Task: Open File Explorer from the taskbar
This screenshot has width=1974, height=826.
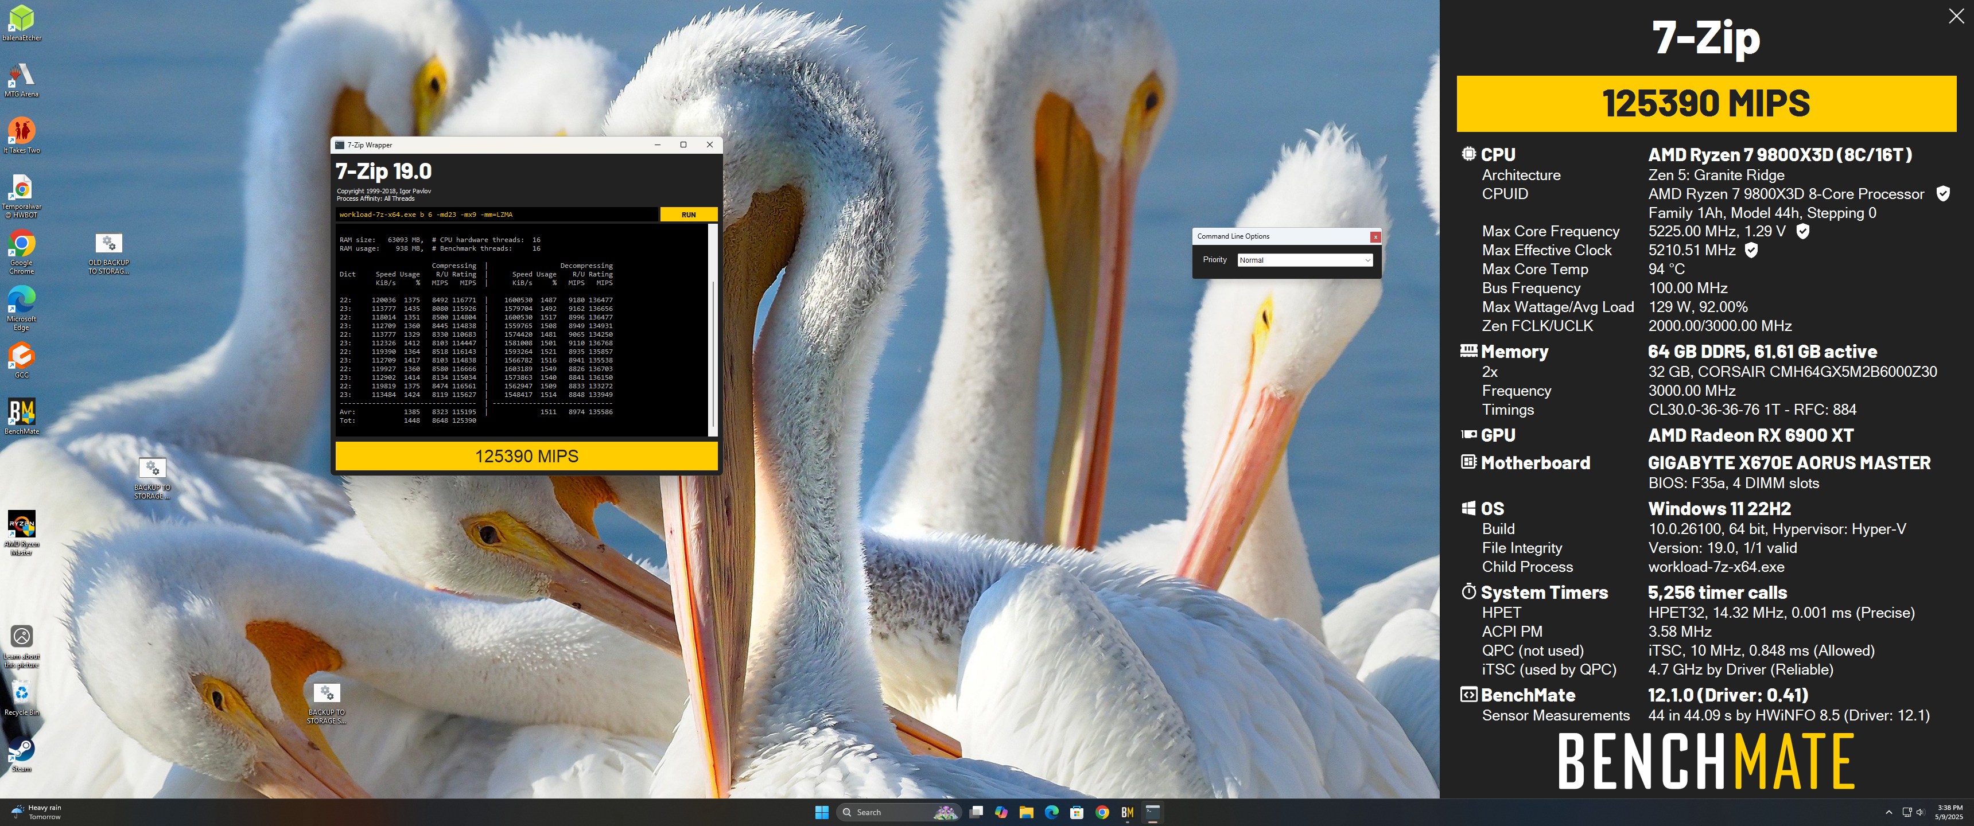Action: coord(1026,812)
